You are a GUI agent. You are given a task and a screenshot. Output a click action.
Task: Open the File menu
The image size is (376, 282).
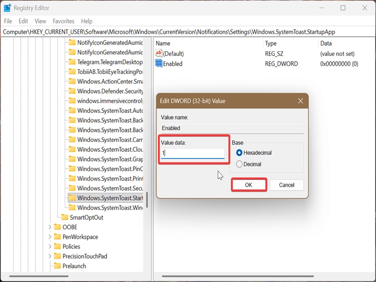coord(8,21)
